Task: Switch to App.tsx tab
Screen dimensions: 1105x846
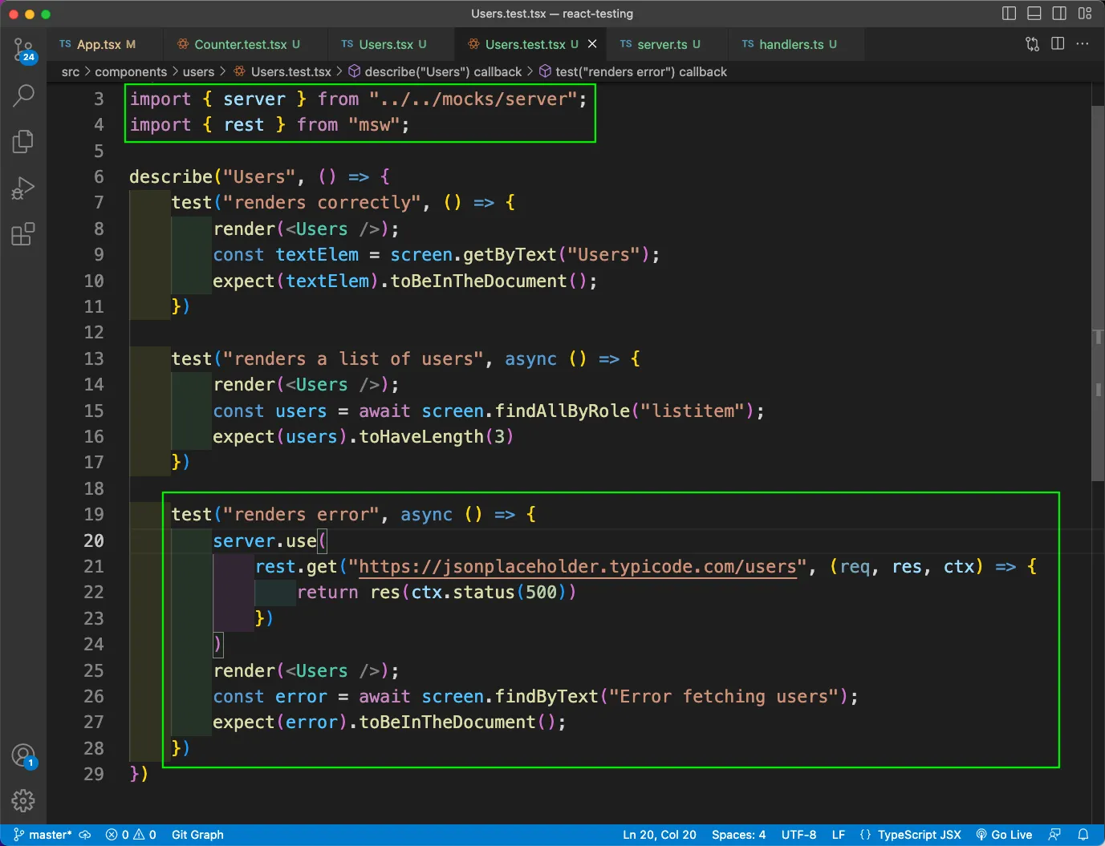Action: pyautogui.click(x=104, y=44)
